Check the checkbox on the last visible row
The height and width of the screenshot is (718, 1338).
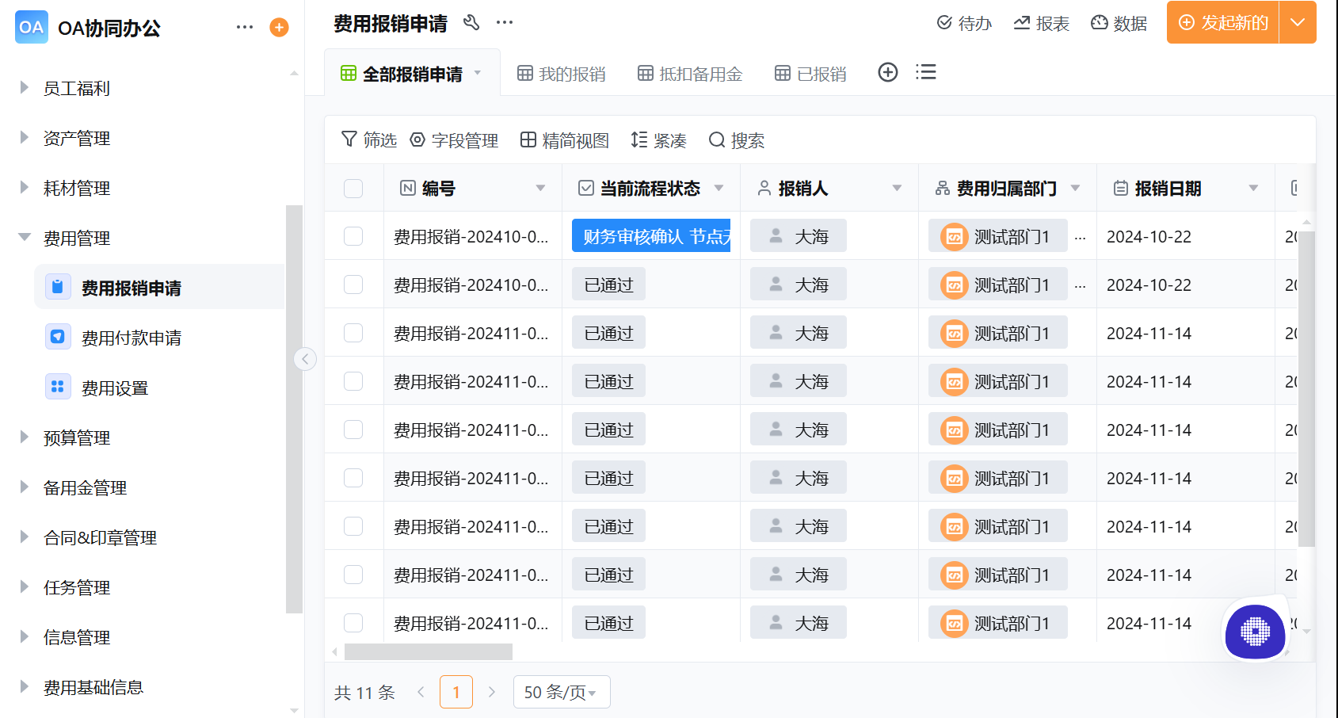[353, 622]
